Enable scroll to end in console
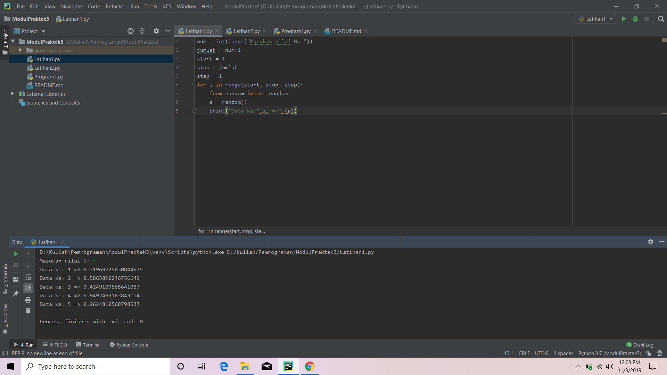667x375 pixels. point(28,288)
